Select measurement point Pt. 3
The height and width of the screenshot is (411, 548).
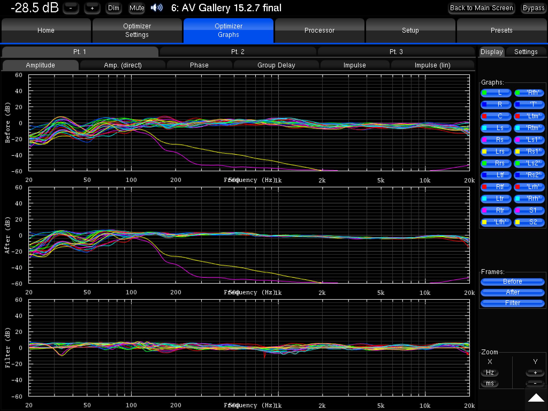coord(396,52)
